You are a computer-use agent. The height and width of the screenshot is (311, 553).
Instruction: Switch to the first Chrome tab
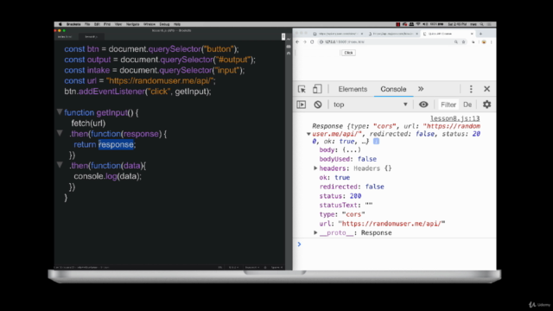point(338,34)
